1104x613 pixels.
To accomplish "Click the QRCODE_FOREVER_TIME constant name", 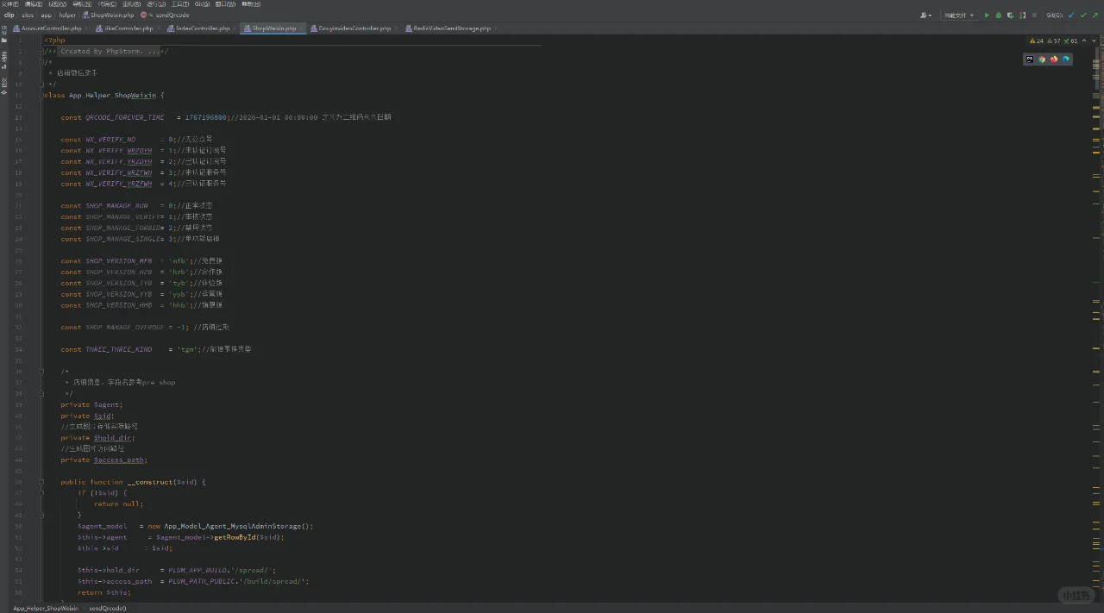I will click(x=124, y=117).
